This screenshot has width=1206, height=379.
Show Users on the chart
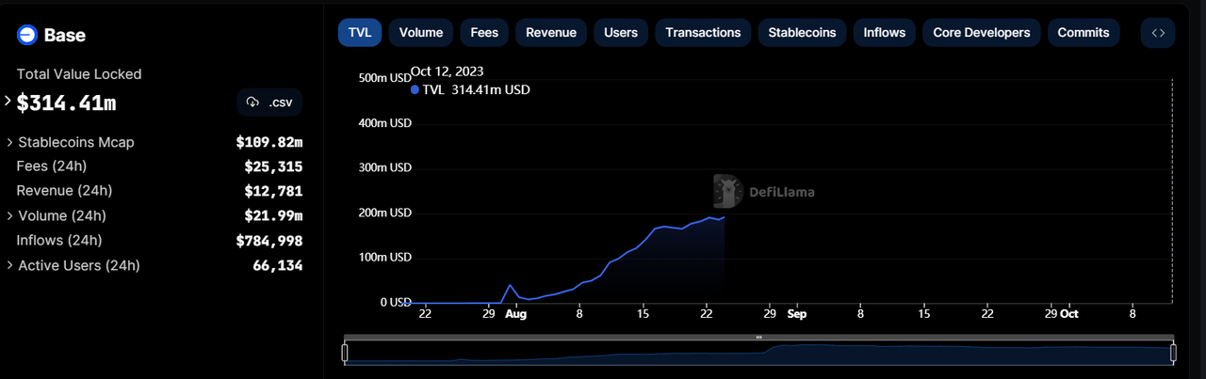click(620, 33)
